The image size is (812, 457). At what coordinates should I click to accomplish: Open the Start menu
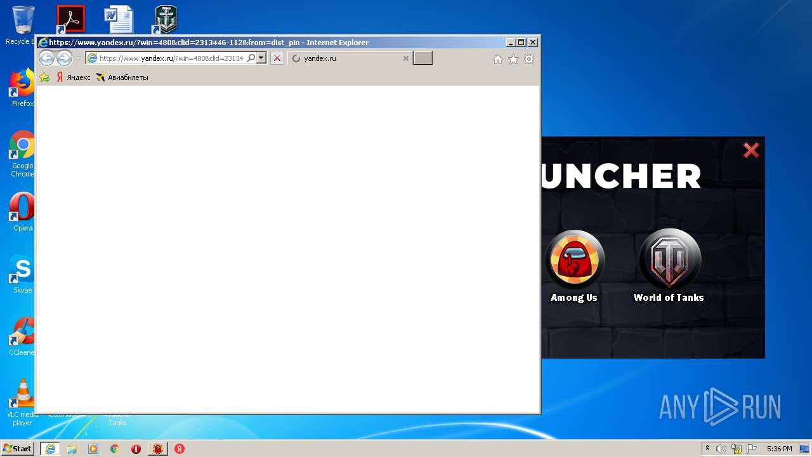pyautogui.click(x=18, y=449)
